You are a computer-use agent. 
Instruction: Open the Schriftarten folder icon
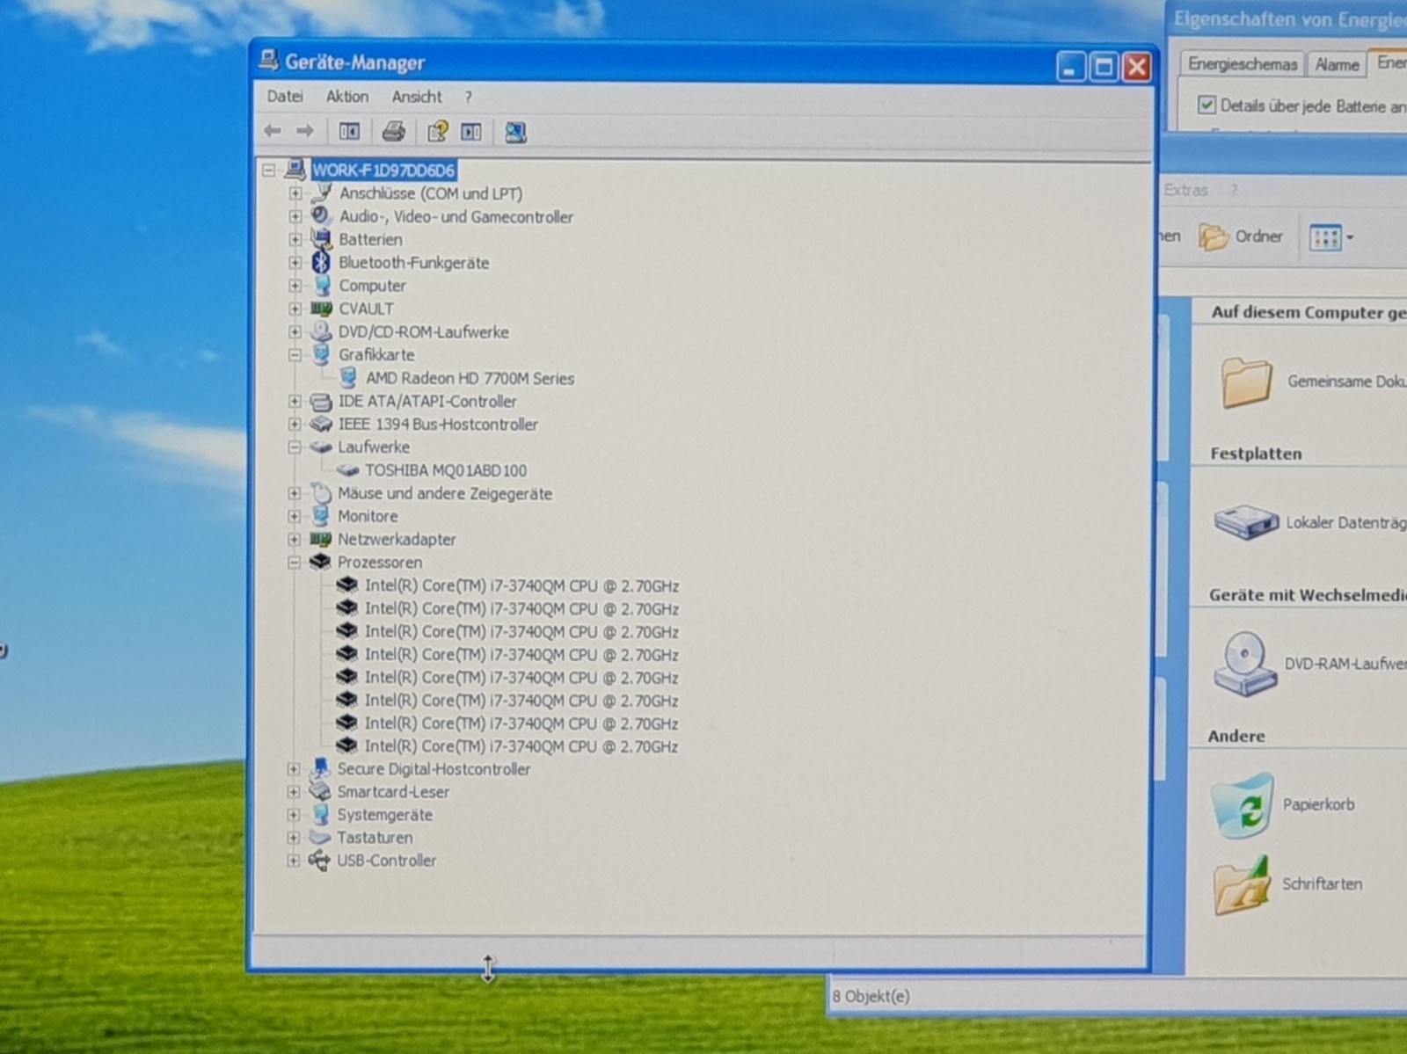coord(1242,885)
